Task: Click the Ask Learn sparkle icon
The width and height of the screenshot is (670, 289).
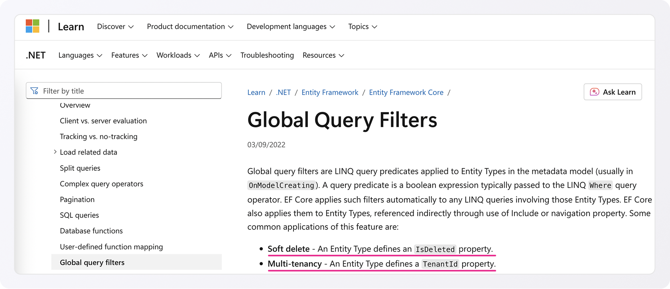Action: (x=594, y=92)
